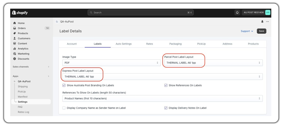Open the Rates tab
282x126 pixels.
pyautogui.click(x=149, y=44)
